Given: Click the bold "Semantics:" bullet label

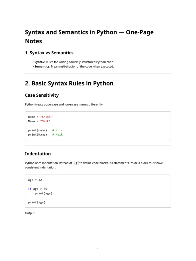Looking at the screenshot, I should (42, 67).
